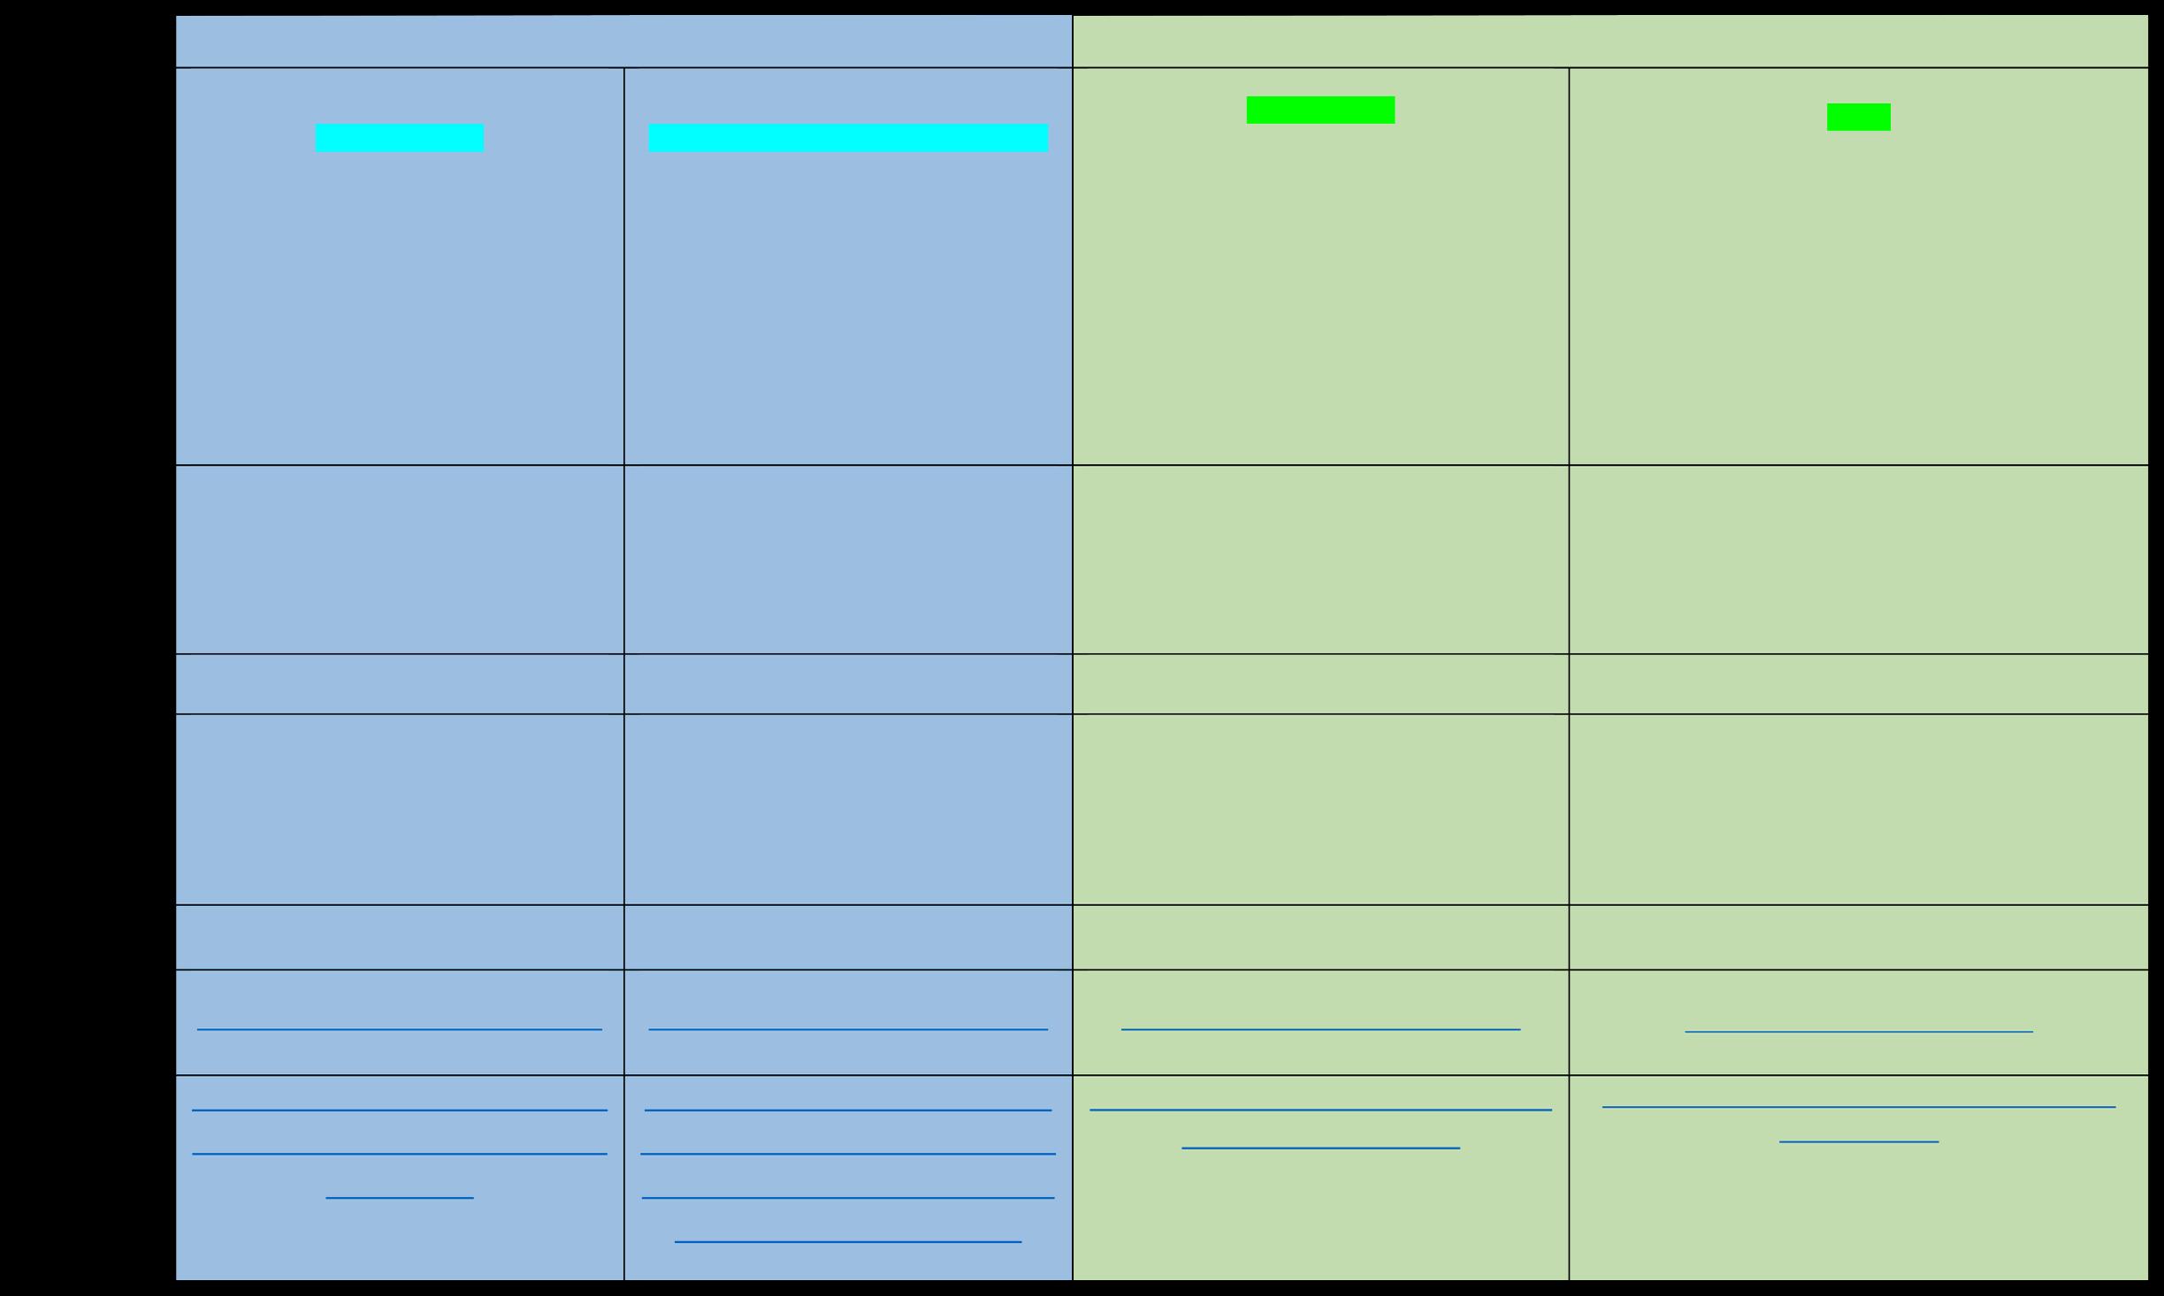Select the fourth-row cell in second blue column

pyautogui.click(x=847, y=809)
